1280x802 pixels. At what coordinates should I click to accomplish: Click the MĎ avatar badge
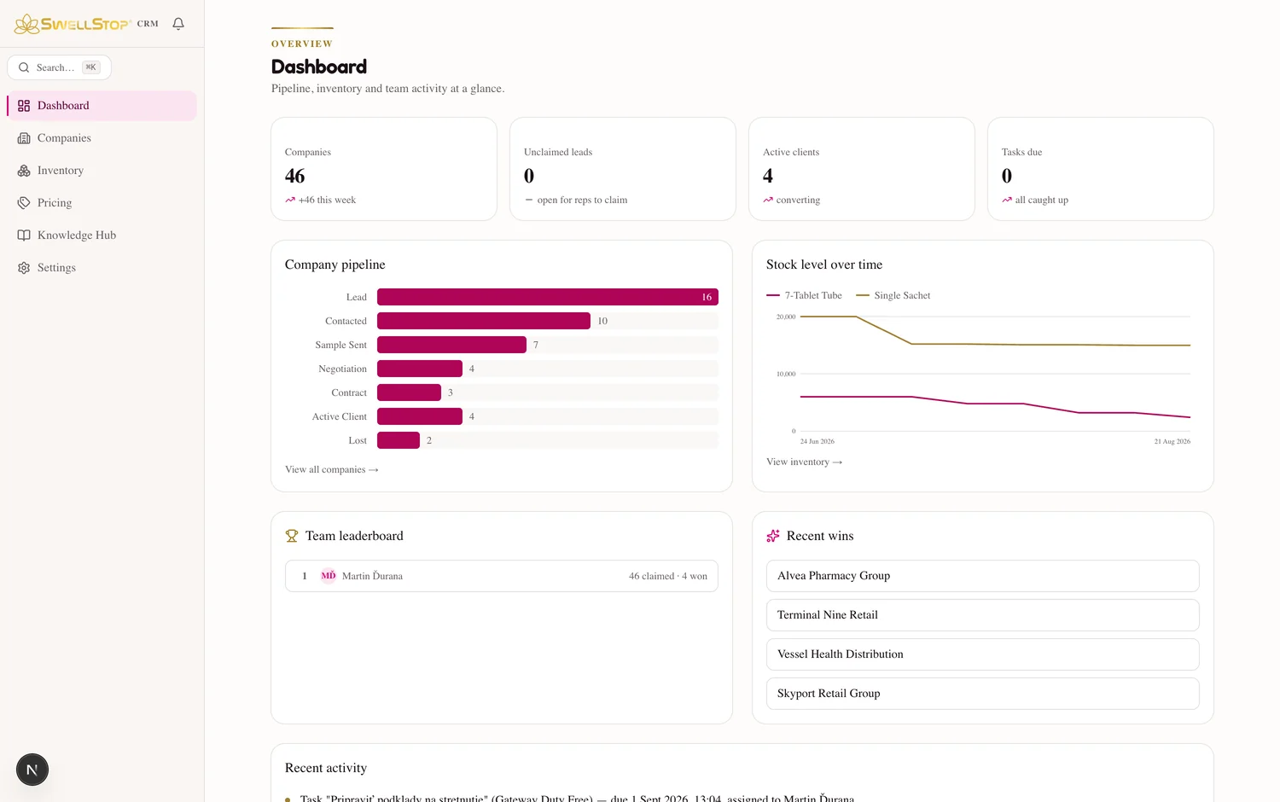[x=329, y=576]
